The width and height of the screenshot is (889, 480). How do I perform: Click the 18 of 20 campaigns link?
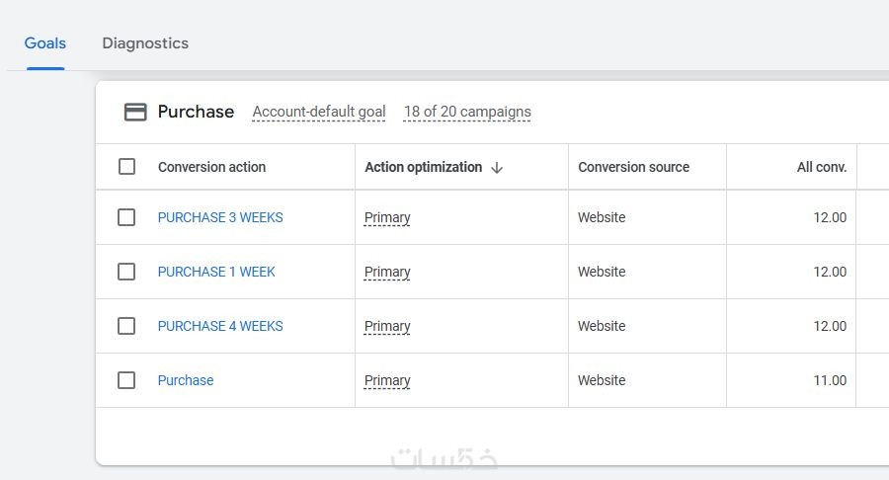pos(467,112)
